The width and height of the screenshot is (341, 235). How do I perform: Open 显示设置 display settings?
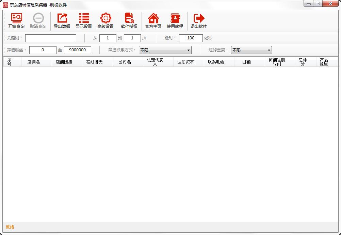[84, 21]
